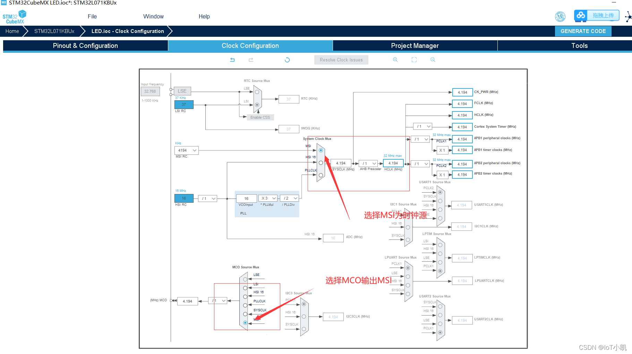
Task: Fit clock diagram to window icon
Action: pyautogui.click(x=414, y=60)
